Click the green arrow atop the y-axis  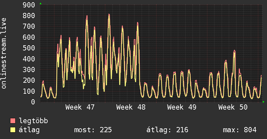tap(41, 4)
